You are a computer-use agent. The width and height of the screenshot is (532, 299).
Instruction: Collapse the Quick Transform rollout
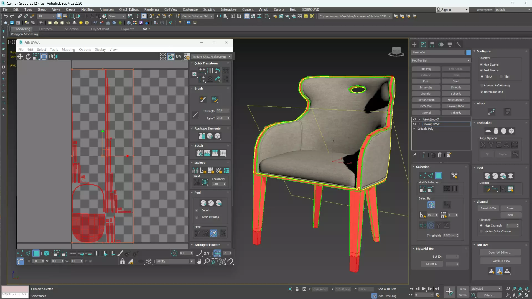point(192,63)
